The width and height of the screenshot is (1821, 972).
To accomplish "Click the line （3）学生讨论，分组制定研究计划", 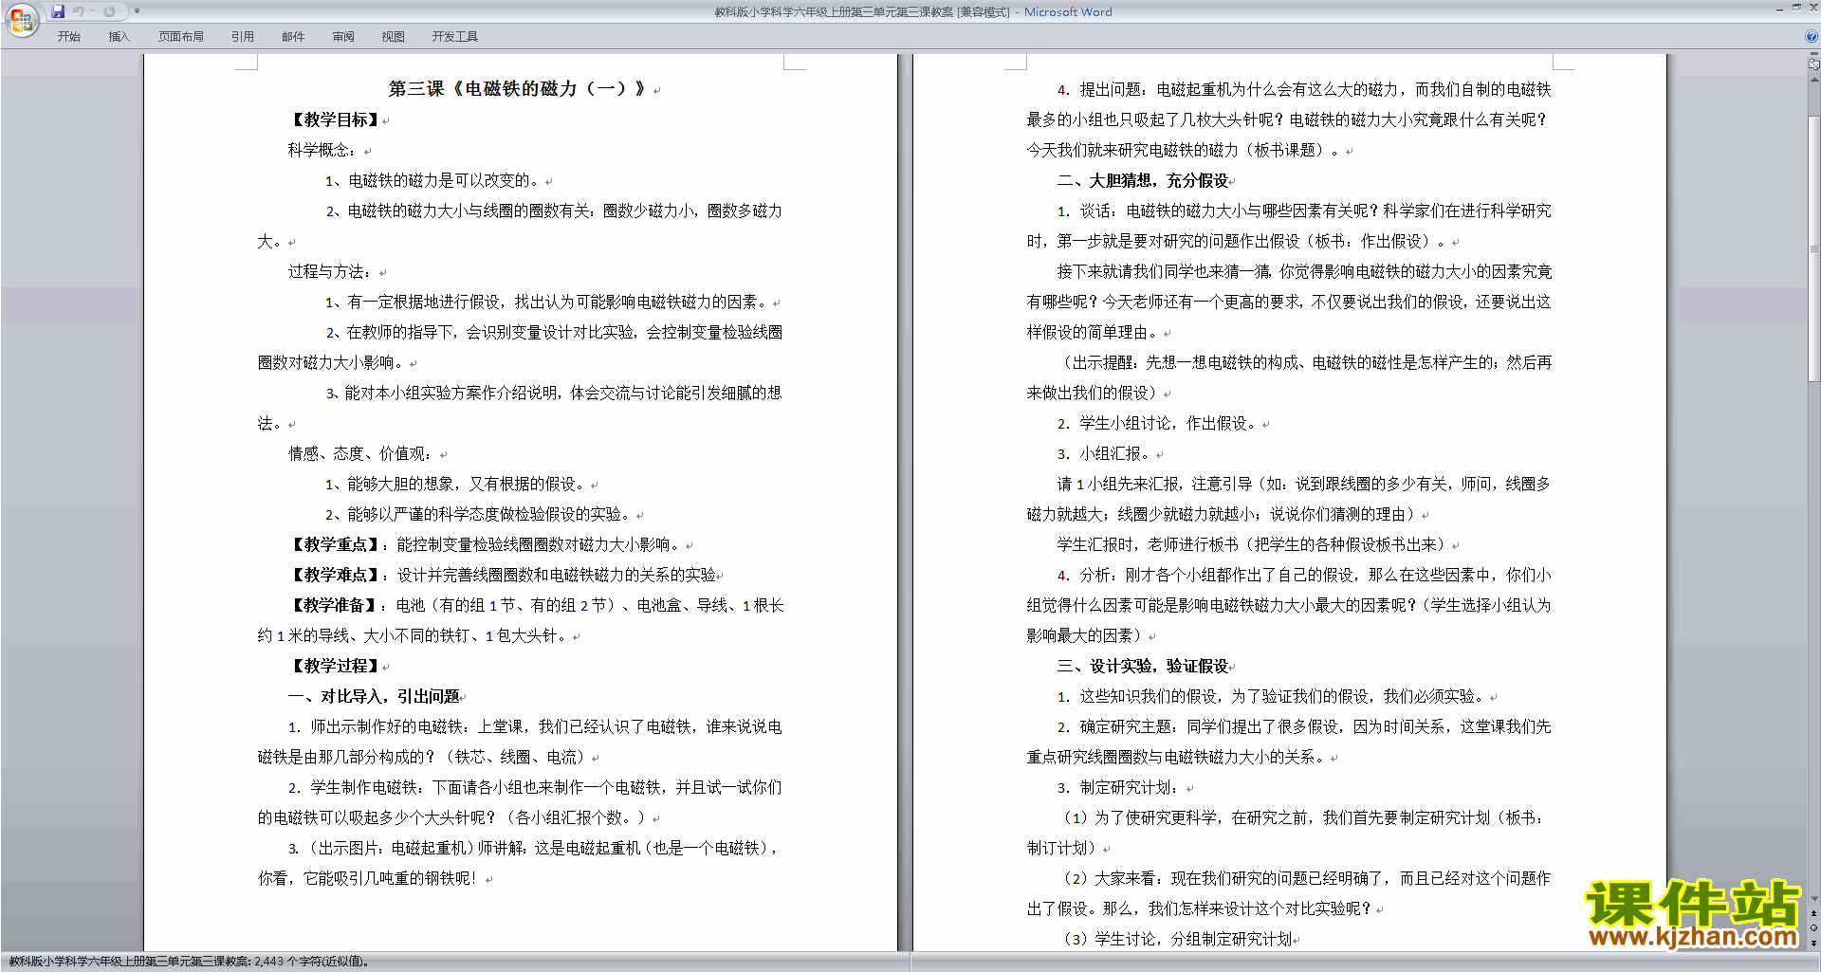I will click(1178, 940).
